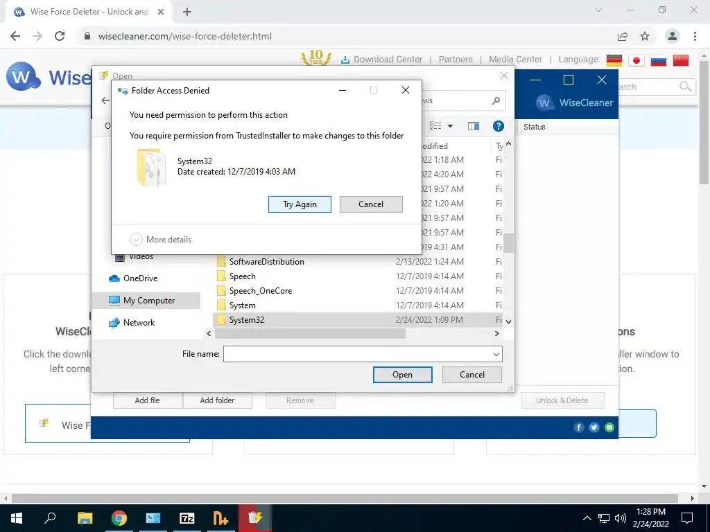This screenshot has width=710, height=532.
Task: Click the website search magnifier icon
Action: coord(685,86)
